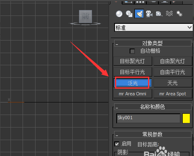194x156 pixels.
Task: Select the Lights category icon
Action: click(x=139, y=14)
